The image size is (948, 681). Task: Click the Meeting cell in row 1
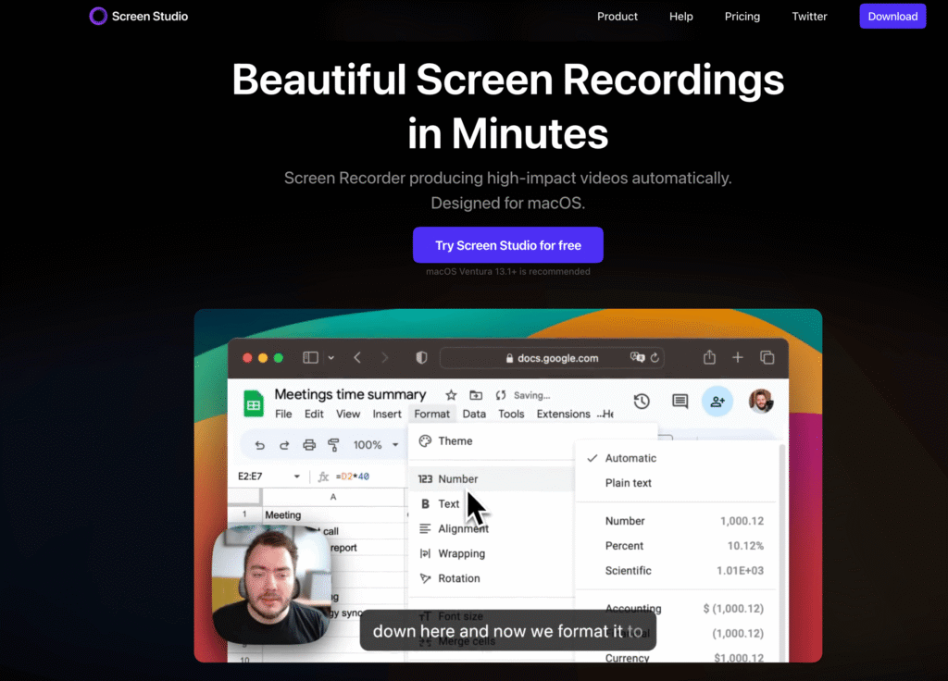[333, 514]
